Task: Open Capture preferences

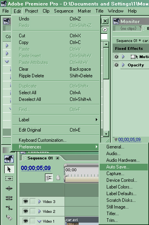Action: pyautogui.click(x=124, y=174)
